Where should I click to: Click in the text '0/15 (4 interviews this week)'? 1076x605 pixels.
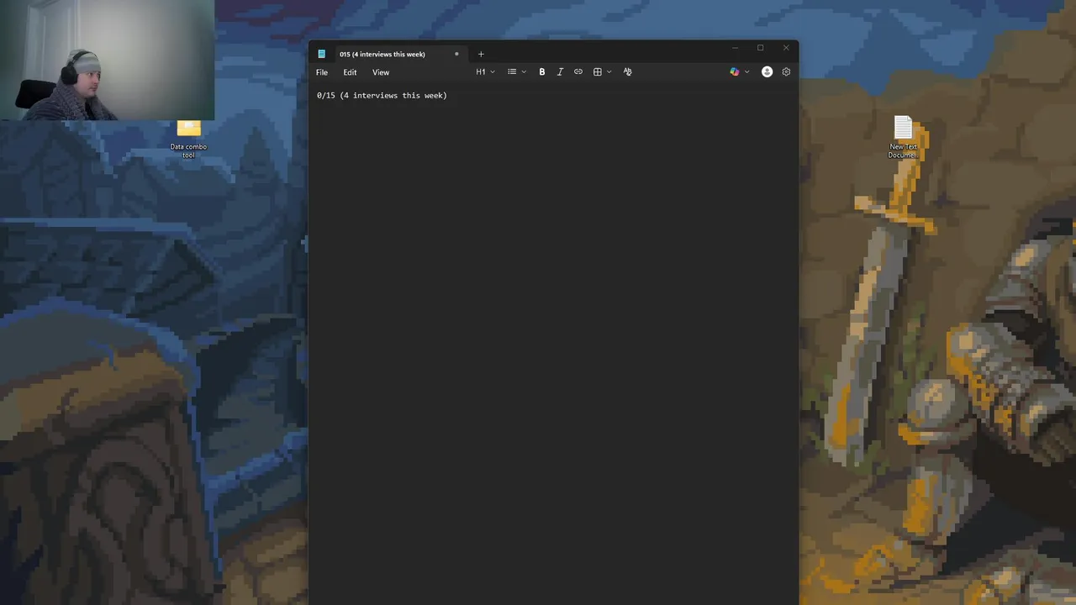[x=382, y=96]
